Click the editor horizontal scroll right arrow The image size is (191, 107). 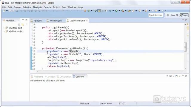(x=182, y=71)
